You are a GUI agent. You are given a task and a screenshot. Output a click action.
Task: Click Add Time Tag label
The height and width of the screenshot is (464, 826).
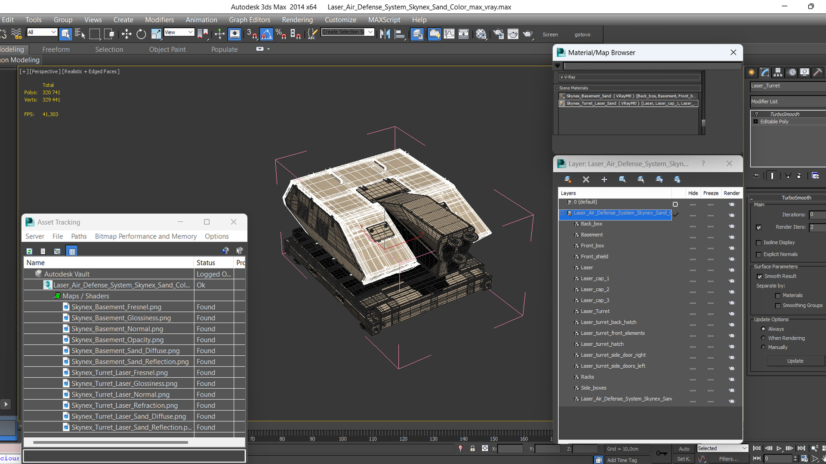(622, 460)
